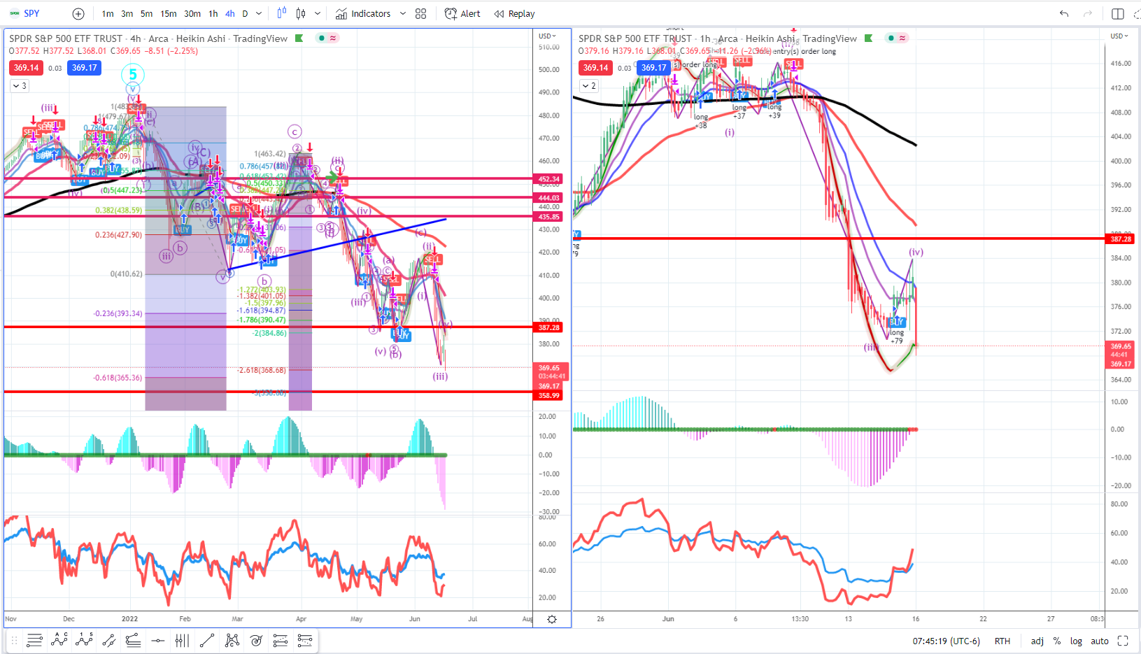The height and width of the screenshot is (654, 1141).
Task: Switch to 4h timeframe
Action: point(230,14)
